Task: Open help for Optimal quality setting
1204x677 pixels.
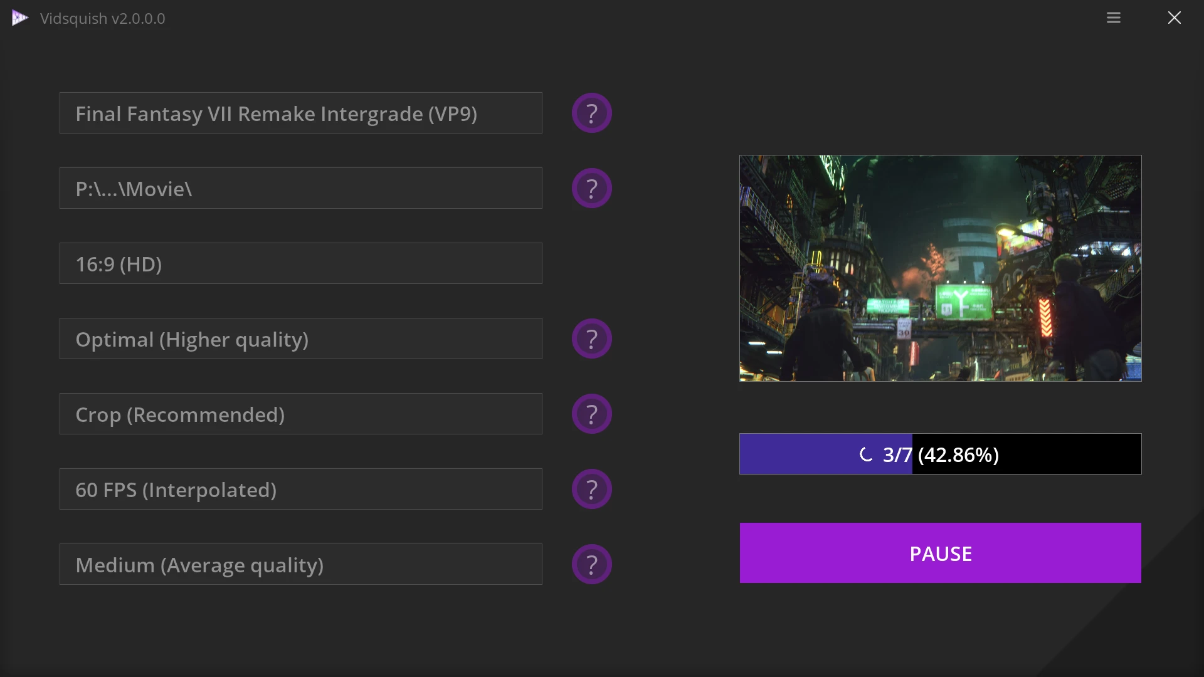Action: [x=591, y=339]
